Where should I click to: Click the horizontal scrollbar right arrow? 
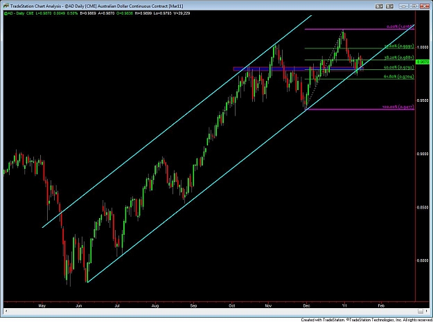point(427,311)
